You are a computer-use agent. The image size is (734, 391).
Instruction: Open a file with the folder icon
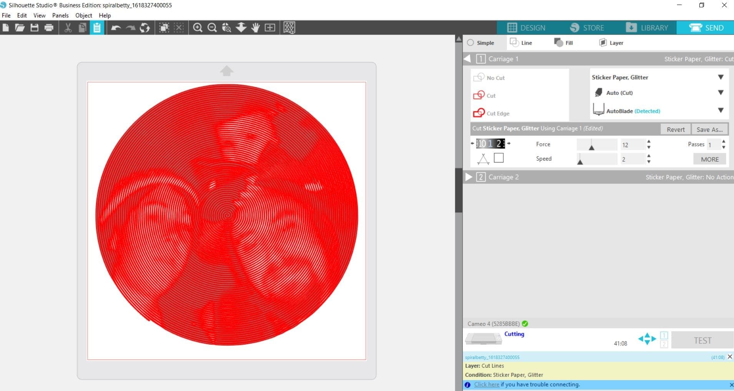(x=20, y=28)
